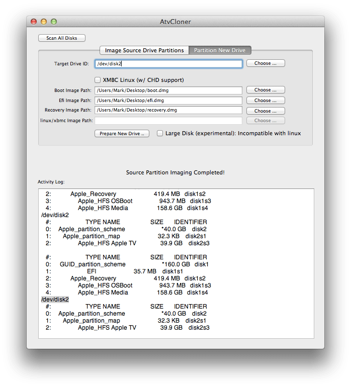Click the Boot Image Path text field
Image resolution: width=350 pixels, height=390 pixels.
(x=168, y=90)
